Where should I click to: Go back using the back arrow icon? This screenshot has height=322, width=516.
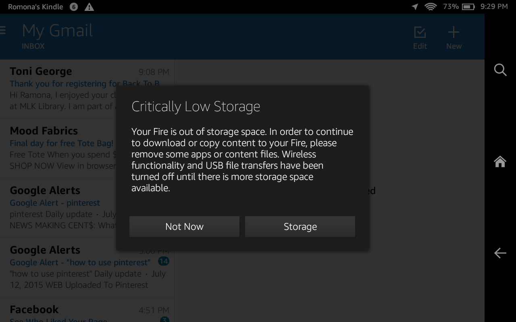click(500, 253)
